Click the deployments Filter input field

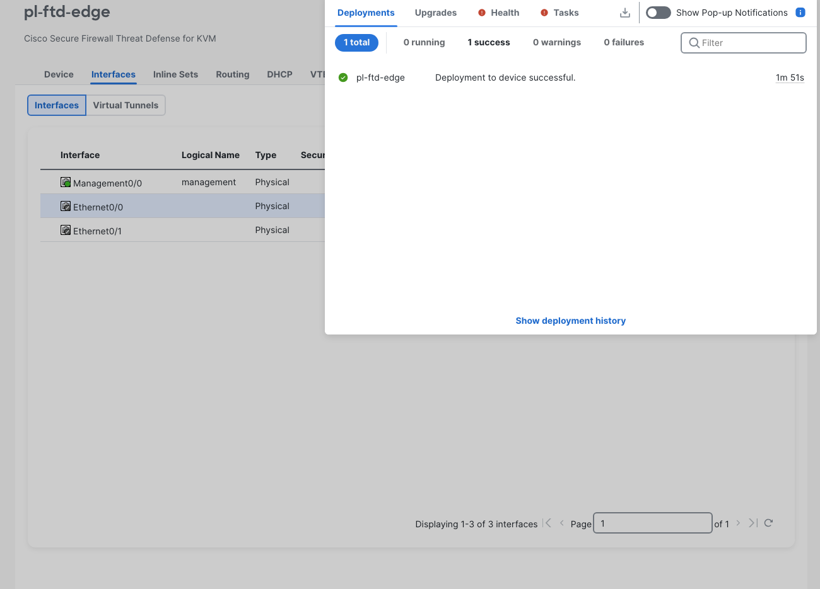tap(744, 43)
